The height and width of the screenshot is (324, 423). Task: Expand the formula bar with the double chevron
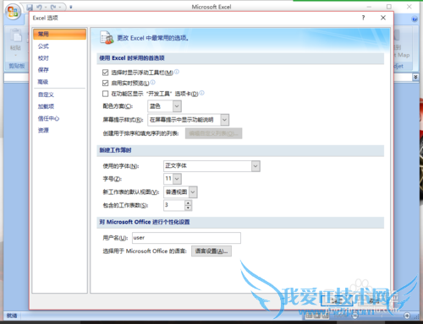point(415,77)
